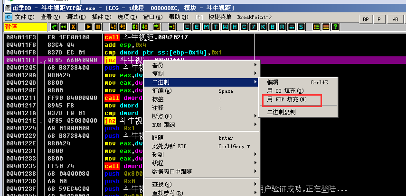Choose 此处为新 EIP from the context menu
Image resolution: width=406 pixels, height=196 pixels.
pos(201,146)
